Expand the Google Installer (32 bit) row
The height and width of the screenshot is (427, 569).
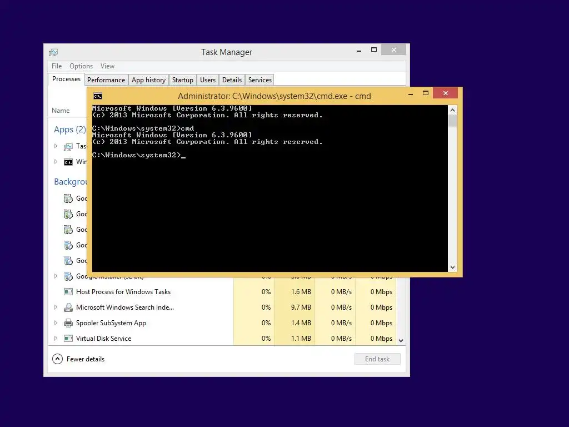tap(56, 276)
